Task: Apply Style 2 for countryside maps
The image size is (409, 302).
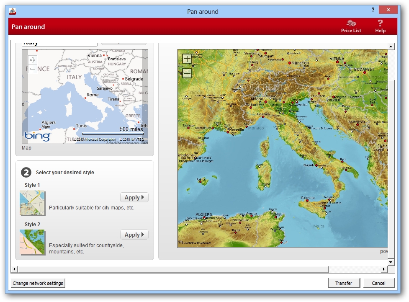Action: click(x=134, y=235)
